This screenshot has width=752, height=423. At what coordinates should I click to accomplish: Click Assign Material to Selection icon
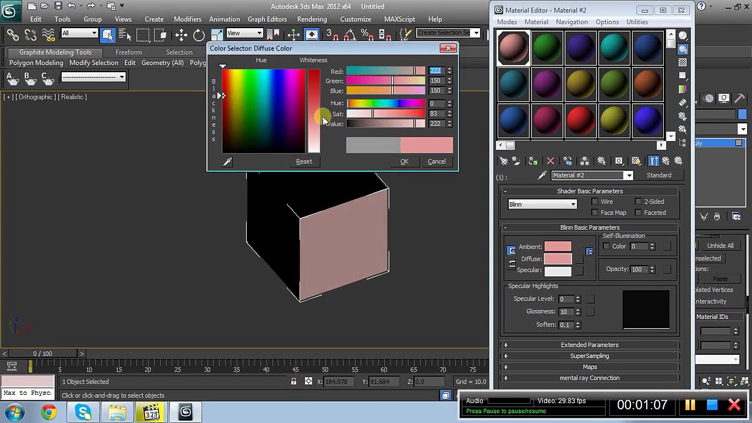click(x=533, y=161)
